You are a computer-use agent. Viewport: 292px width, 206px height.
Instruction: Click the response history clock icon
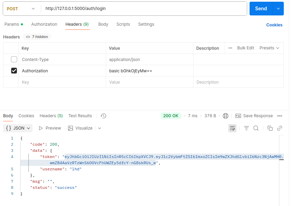coord(103,116)
